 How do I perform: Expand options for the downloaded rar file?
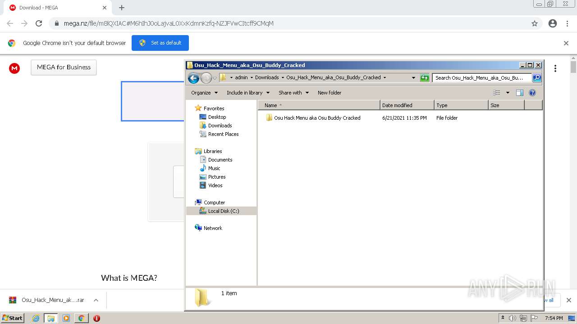click(96, 300)
